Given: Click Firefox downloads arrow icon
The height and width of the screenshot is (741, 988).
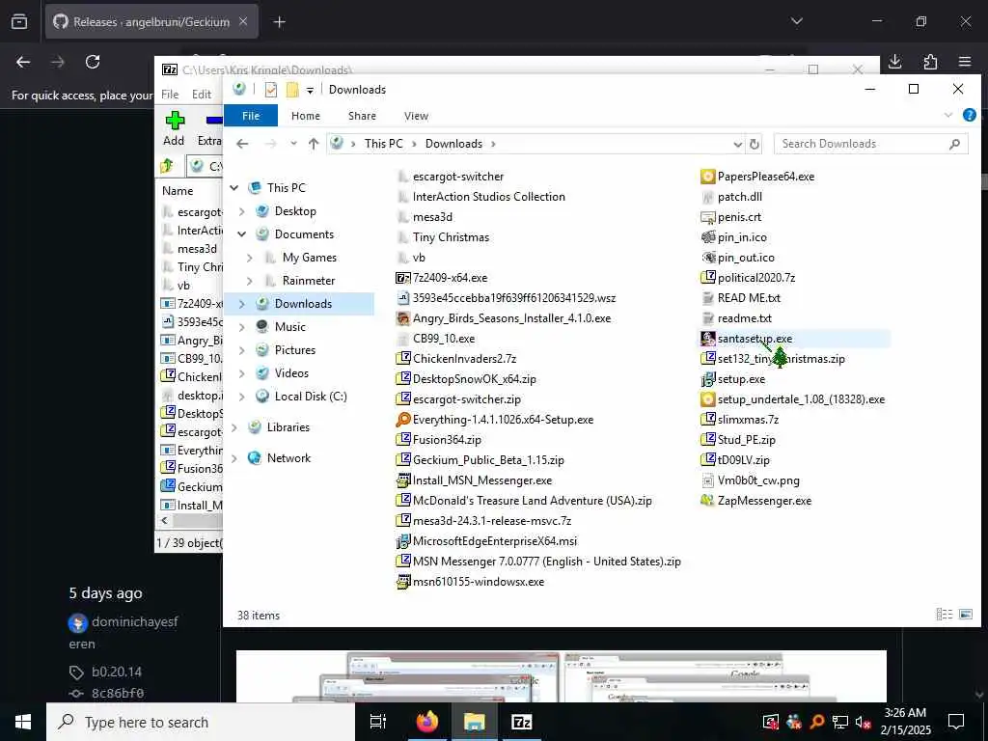Looking at the screenshot, I should tap(894, 61).
